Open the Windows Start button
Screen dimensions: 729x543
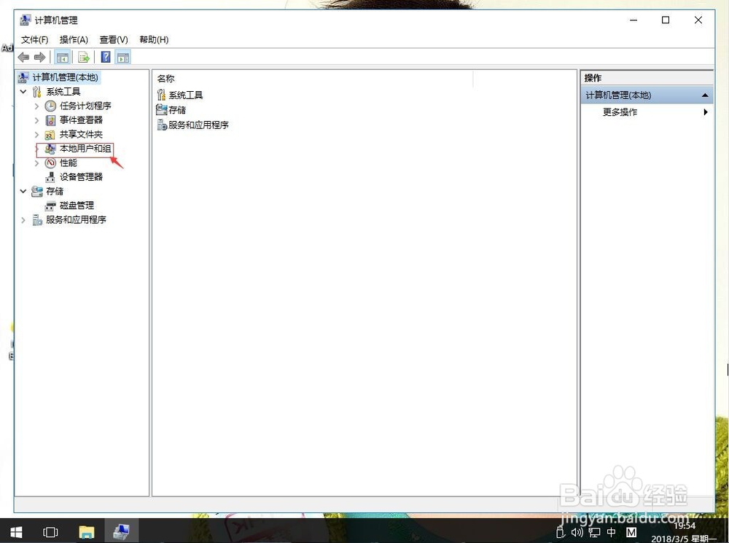16,532
